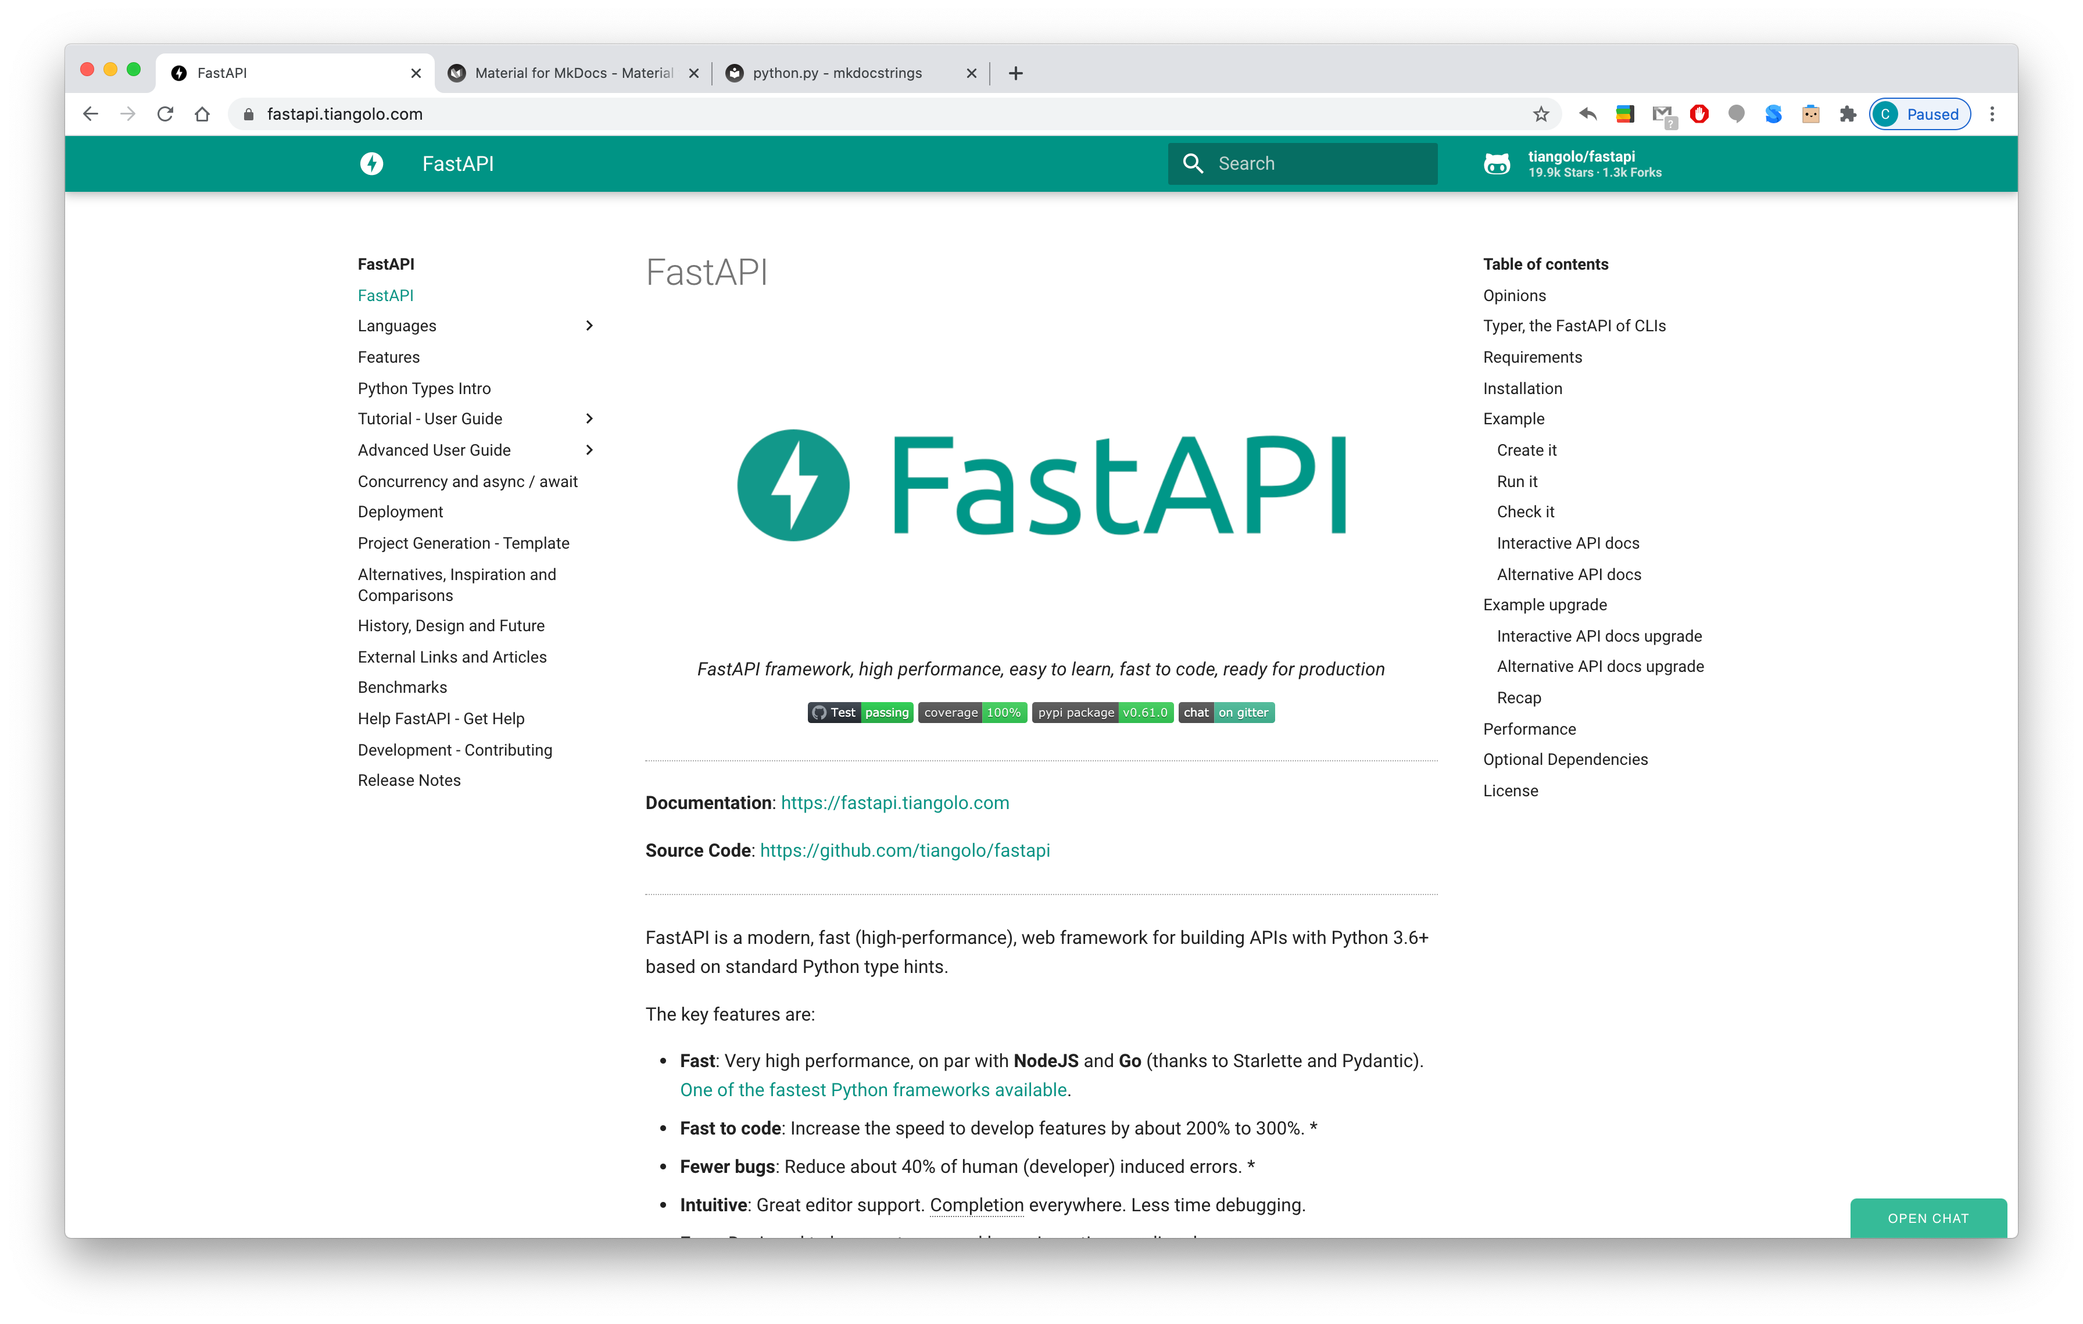Expand Tutorial - User Guide chevron

click(589, 418)
